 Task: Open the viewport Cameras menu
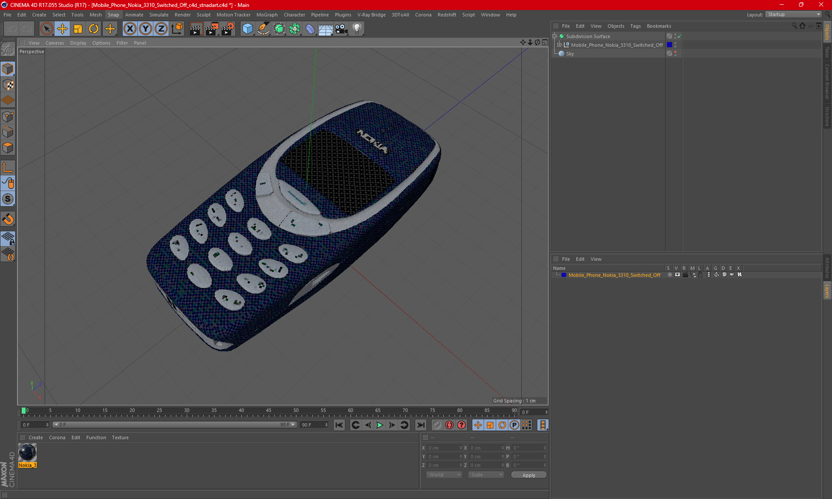pos(55,43)
